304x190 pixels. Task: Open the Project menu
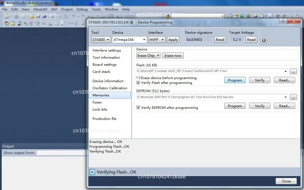[67, 9]
